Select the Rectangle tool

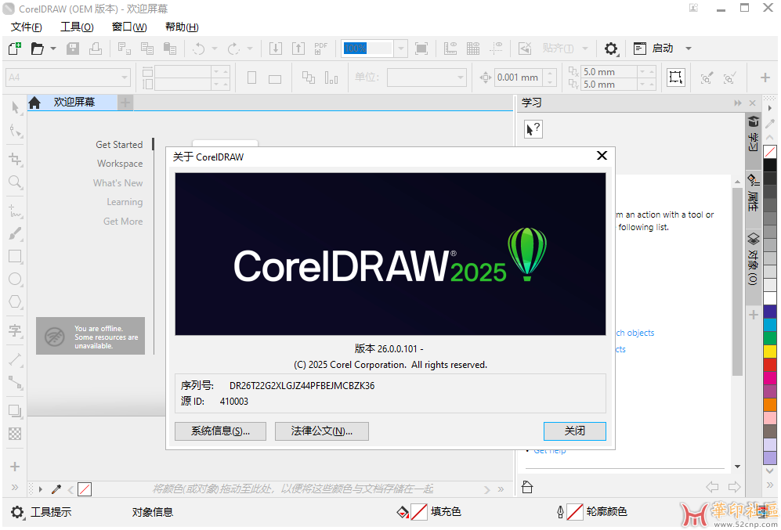point(15,256)
